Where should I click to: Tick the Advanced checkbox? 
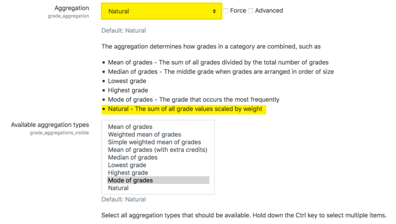click(250, 10)
